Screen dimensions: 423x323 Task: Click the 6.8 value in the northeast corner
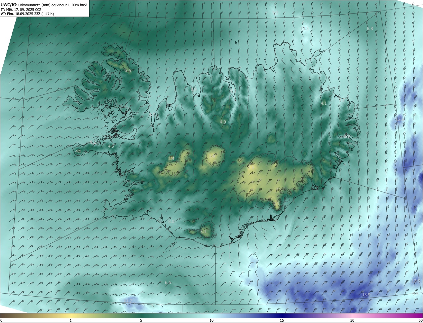pos(370,29)
